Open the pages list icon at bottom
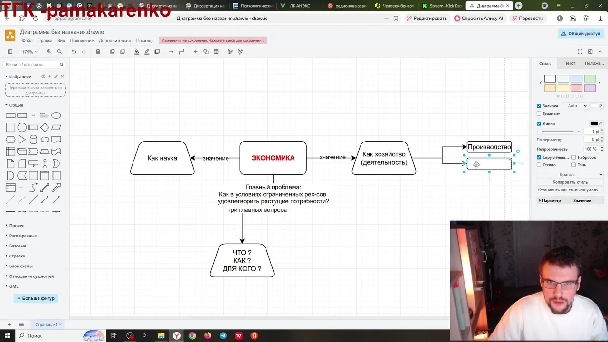Viewport: 608px width, 342px height. click(x=21, y=325)
